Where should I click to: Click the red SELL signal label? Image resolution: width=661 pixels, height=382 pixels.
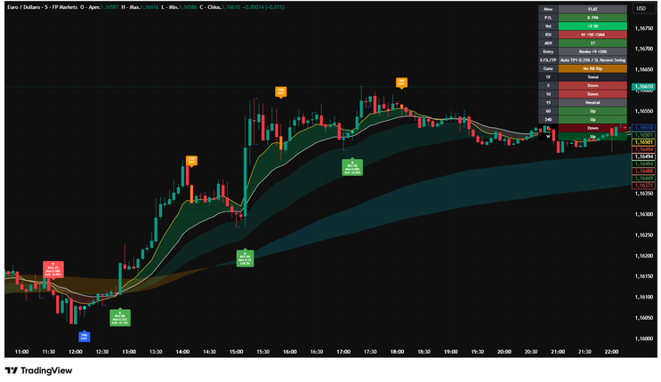click(53, 269)
